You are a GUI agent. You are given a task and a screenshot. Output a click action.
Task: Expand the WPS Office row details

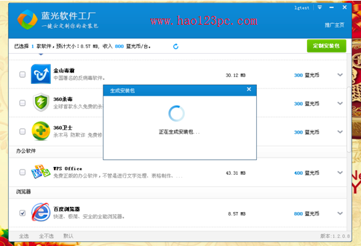pos(340,173)
